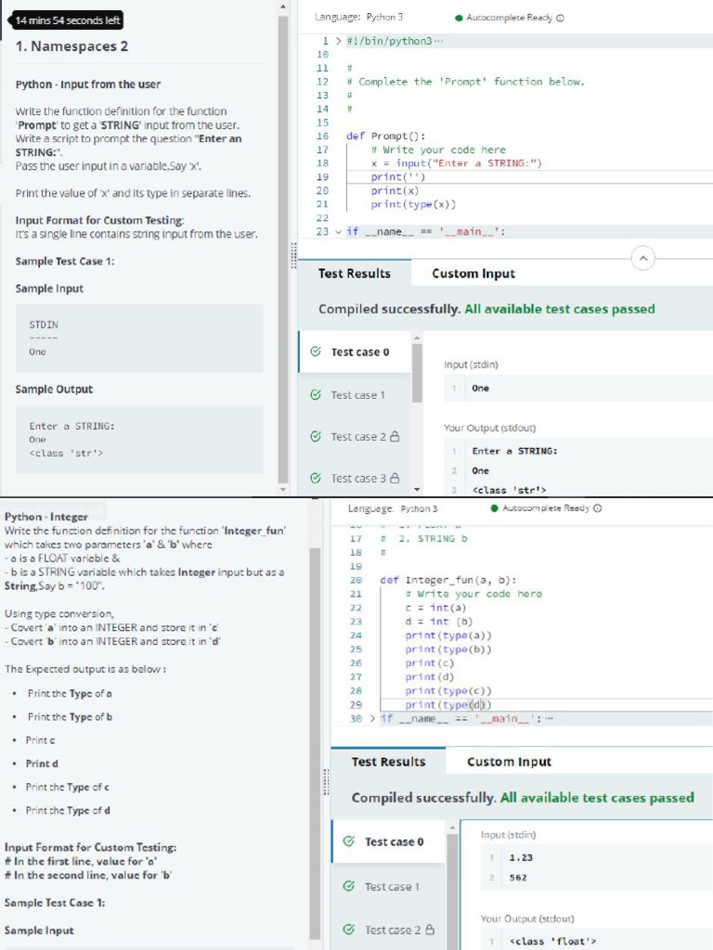Expand the folded code at line 1 (#!/bin/python3)

pyautogui.click(x=337, y=42)
